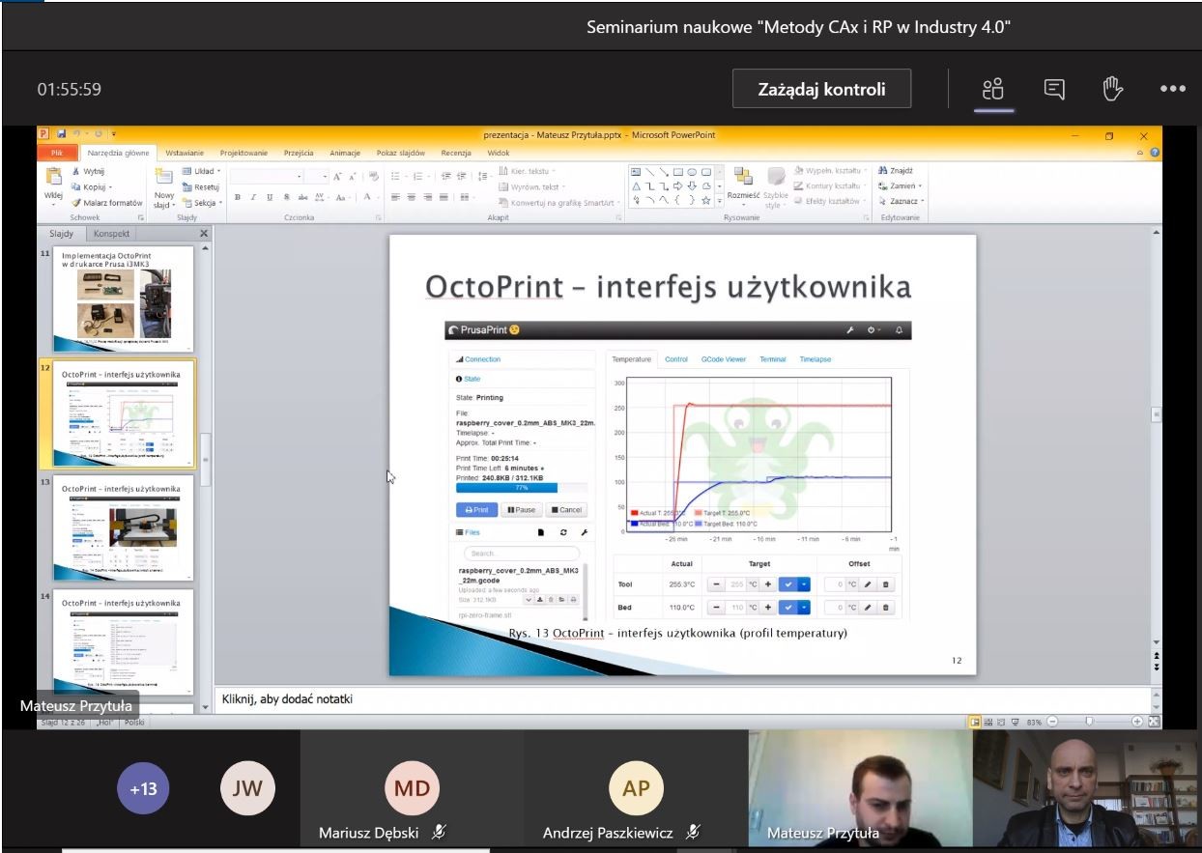
Task: Switch to the Konspekt outline tab
Action: [113, 234]
